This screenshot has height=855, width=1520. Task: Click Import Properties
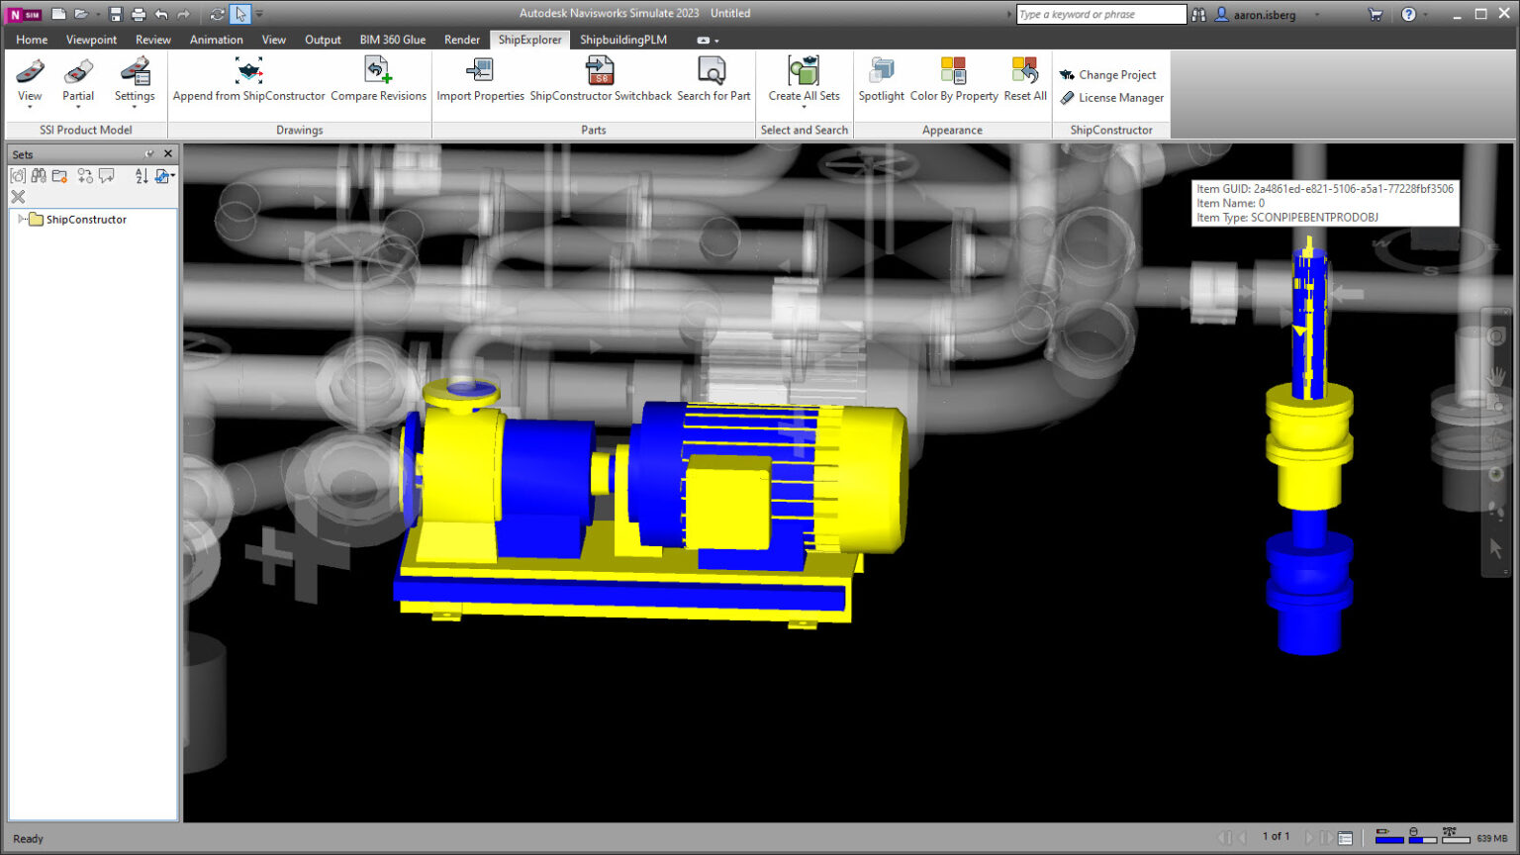[x=480, y=79]
